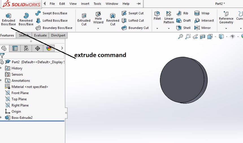Screen dimensions: 243x143
Task: Switch to the DimXpert tab
Action: (58, 35)
